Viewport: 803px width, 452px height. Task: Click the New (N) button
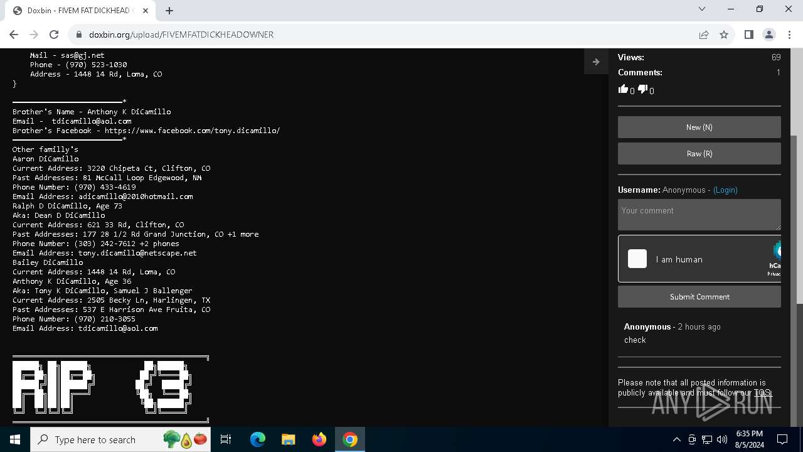(699, 127)
